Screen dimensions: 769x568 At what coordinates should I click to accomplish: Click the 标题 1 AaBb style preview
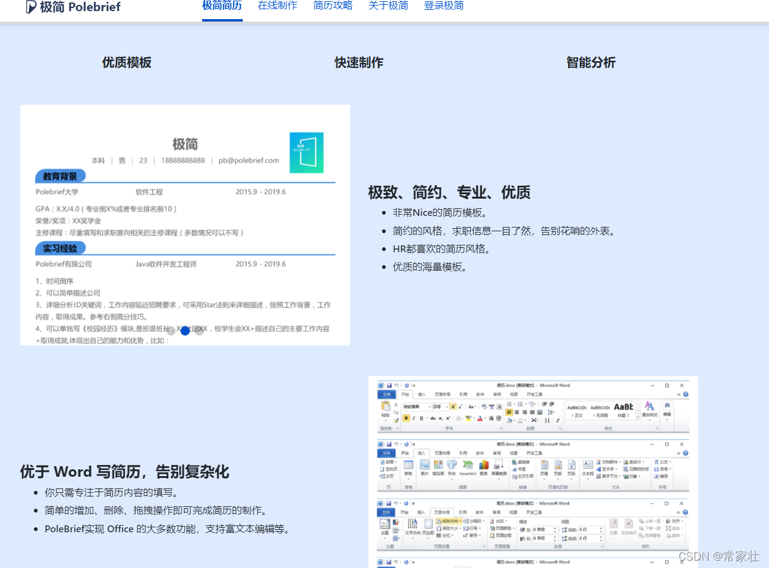coord(624,410)
